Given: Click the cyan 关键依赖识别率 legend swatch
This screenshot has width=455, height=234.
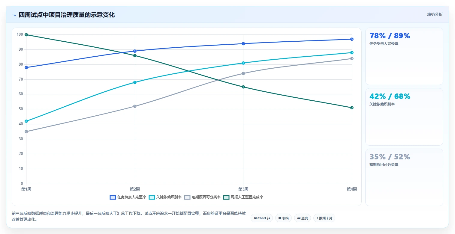Looking at the screenshot, I should (152, 197).
